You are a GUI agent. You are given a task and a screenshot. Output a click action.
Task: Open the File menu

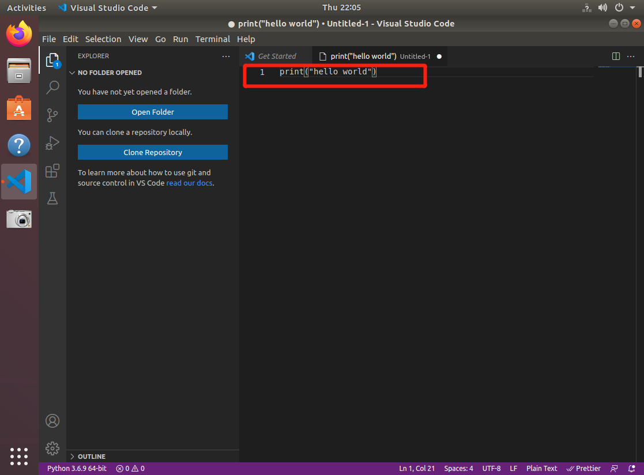[49, 39]
